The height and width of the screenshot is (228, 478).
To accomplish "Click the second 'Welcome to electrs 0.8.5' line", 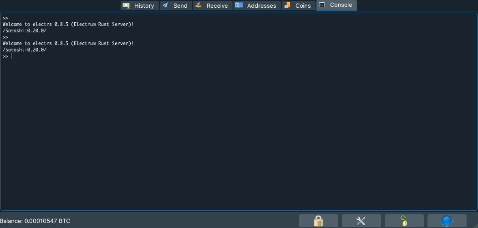I will click(x=68, y=44).
